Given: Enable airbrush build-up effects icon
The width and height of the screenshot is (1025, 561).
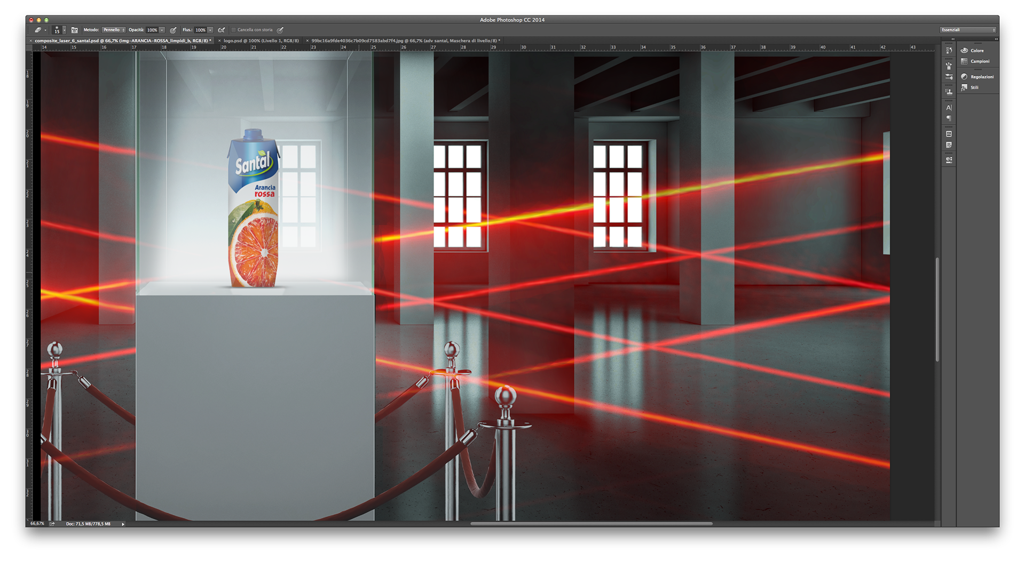Looking at the screenshot, I should click(222, 30).
